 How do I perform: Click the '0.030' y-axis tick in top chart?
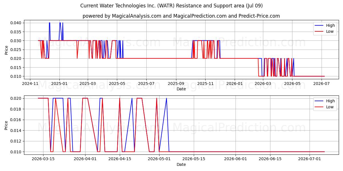click(16, 41)
